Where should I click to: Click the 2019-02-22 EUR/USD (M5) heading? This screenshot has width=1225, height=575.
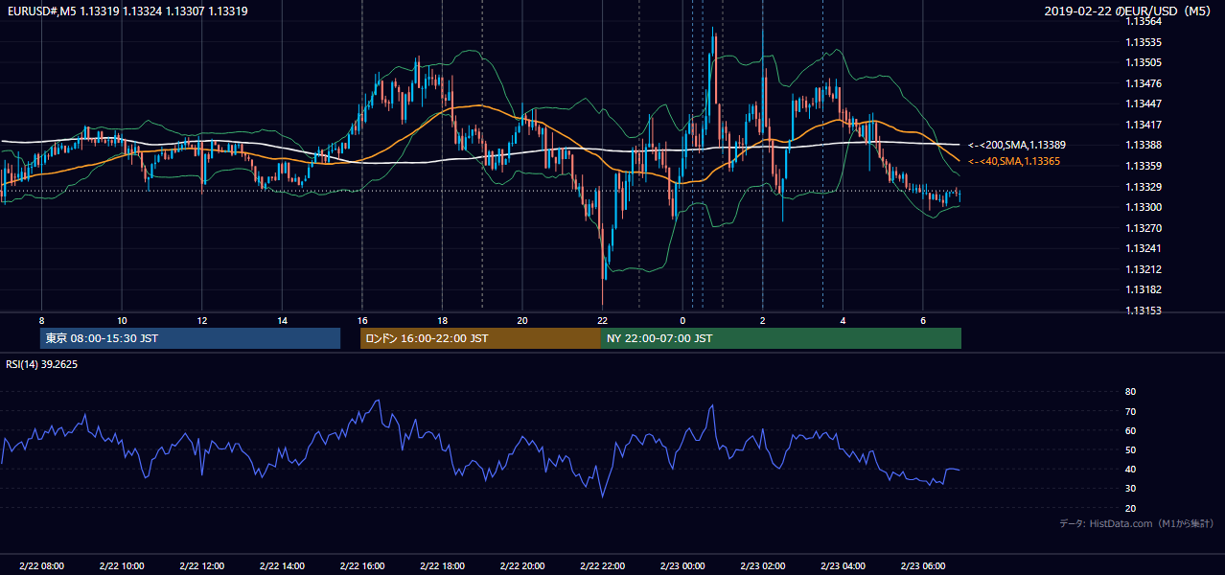coord(1129,11)
